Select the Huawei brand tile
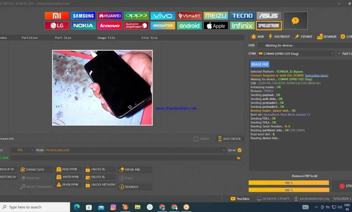 coord(110,16)
